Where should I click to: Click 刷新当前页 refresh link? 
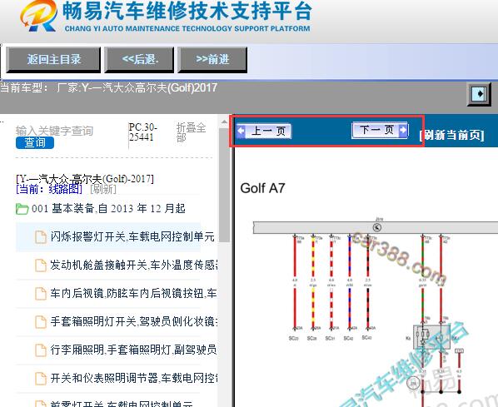point(451,135)
